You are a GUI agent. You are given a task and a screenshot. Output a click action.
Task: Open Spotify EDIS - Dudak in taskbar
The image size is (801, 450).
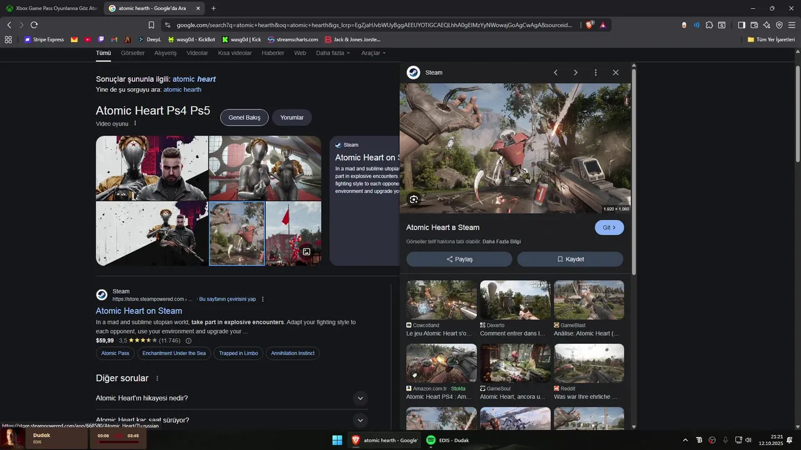[x=447, y=440]
